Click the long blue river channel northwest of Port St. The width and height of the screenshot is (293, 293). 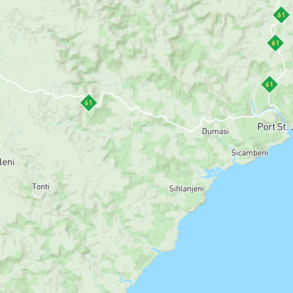[x=253, y=107]
